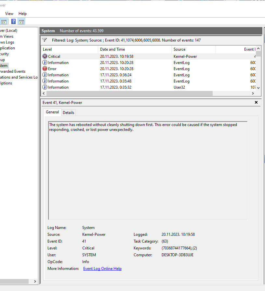The image size is (265, 291).
Task: Open the Help menu
Action: [x=22, y=14]
